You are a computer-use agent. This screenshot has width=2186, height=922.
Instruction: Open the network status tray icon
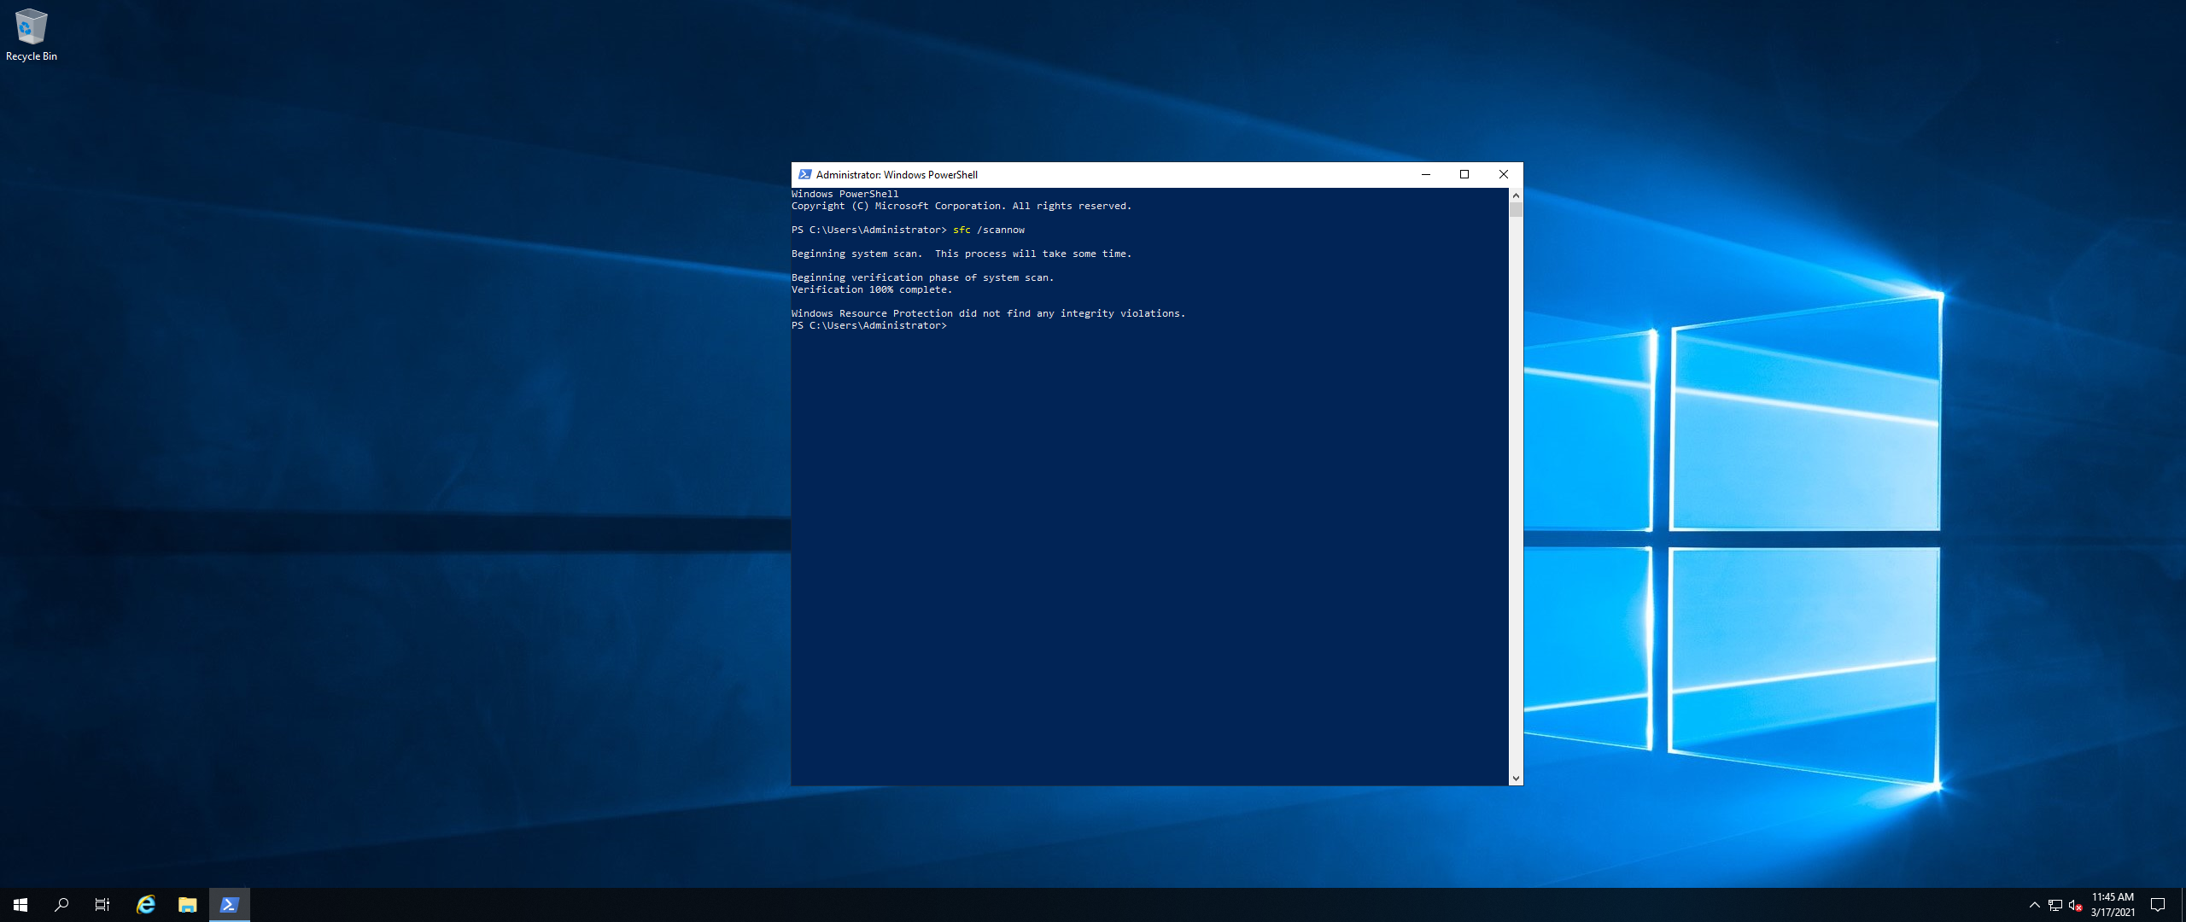(x=2055, y=905)
